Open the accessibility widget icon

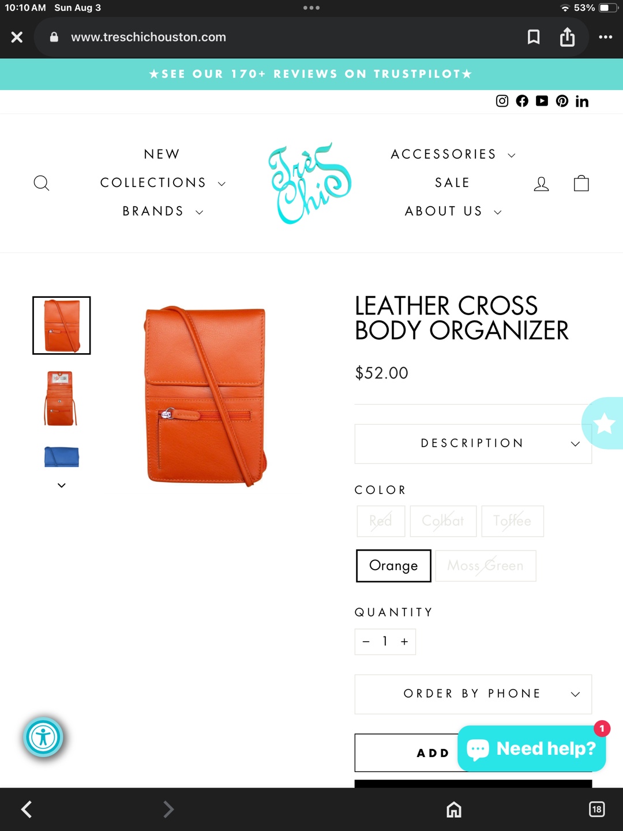click(x=43, y=737)
